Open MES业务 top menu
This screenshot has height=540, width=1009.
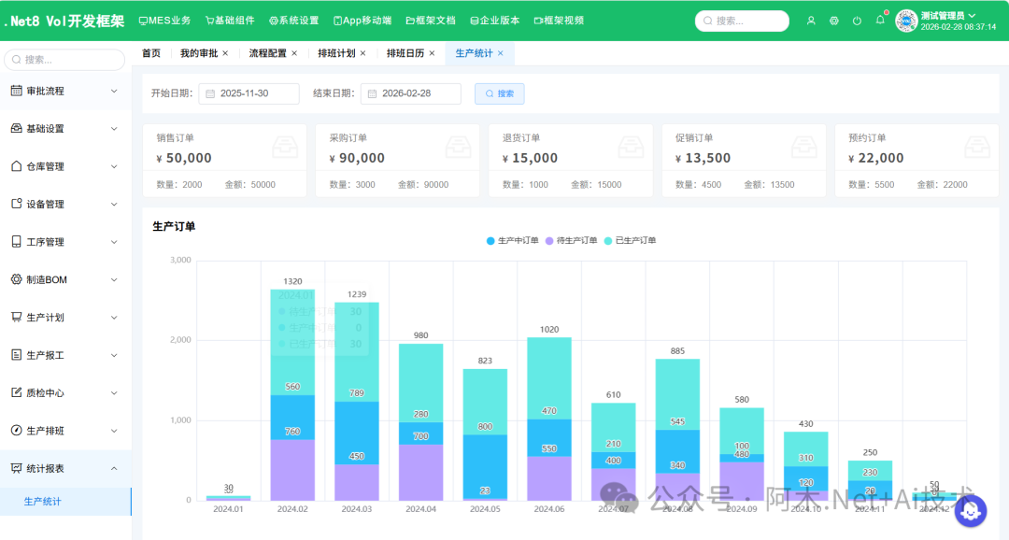[x=164, y=21]
